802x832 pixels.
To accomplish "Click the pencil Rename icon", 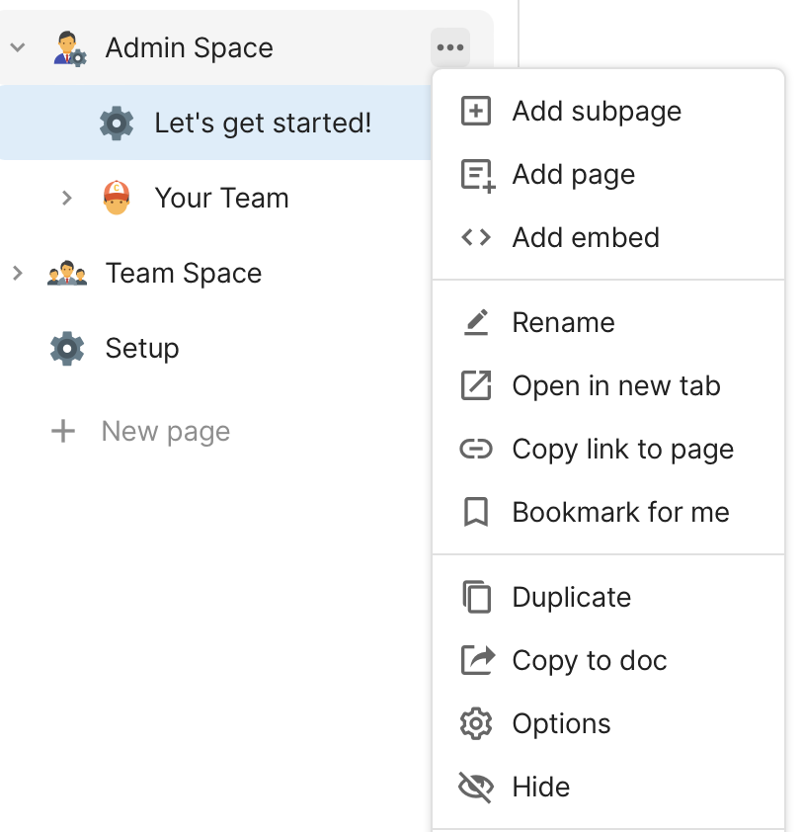I will pos(476,322).
